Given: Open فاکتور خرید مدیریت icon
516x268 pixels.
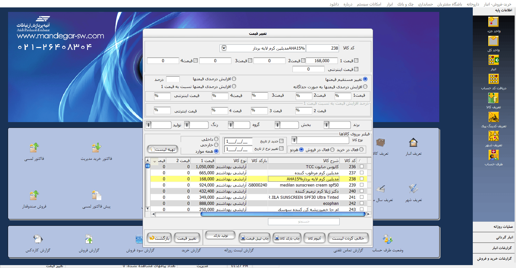Looking at the screenshot, I should [96, 148].
